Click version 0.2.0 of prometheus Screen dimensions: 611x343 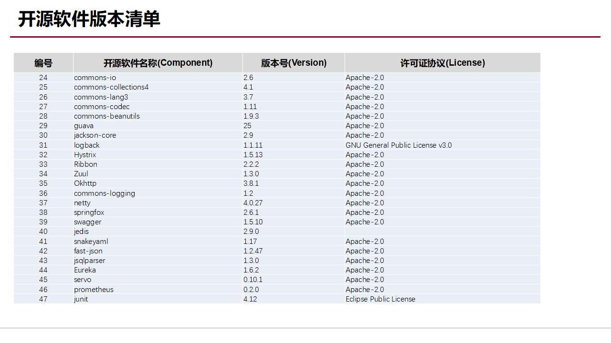pos(294,290)
